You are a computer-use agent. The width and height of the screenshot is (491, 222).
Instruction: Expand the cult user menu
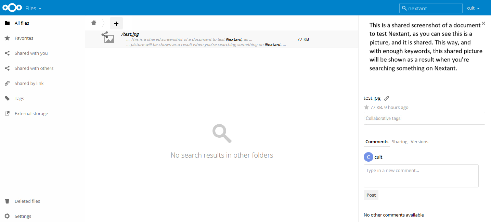[473, 8]
